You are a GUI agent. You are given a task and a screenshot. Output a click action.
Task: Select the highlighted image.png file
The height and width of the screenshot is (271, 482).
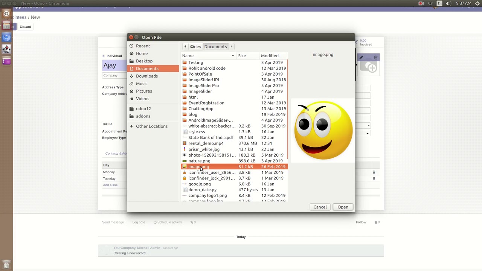click(x=234, y=167)
